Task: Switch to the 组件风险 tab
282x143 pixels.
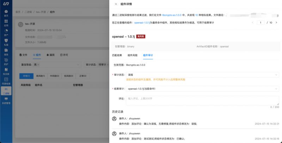Action: (133, 55)
